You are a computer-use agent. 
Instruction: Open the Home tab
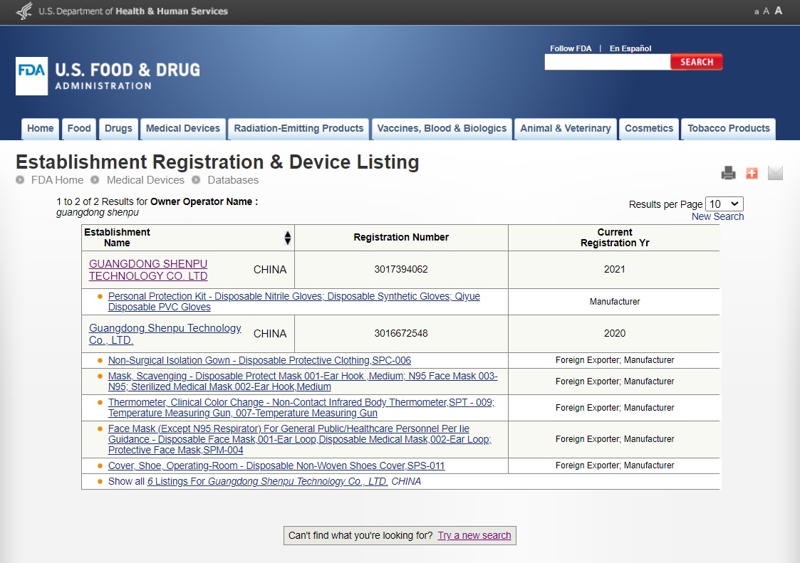pyautogui.click(x=41, y=129)
